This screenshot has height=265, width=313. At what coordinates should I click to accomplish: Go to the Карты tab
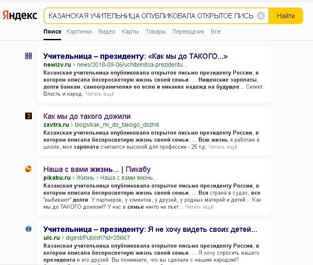pos(130,31)
